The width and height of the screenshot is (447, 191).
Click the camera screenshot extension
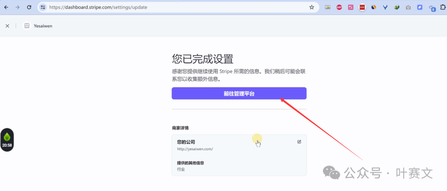(408, 7)
